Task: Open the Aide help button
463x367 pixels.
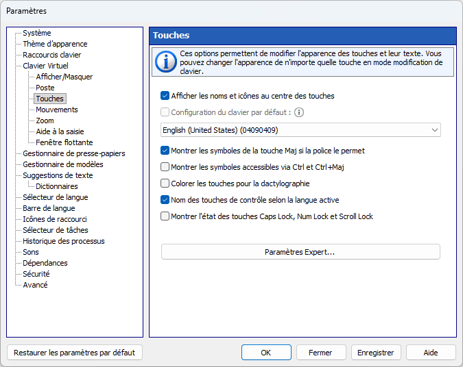Action: pos(431,353)
